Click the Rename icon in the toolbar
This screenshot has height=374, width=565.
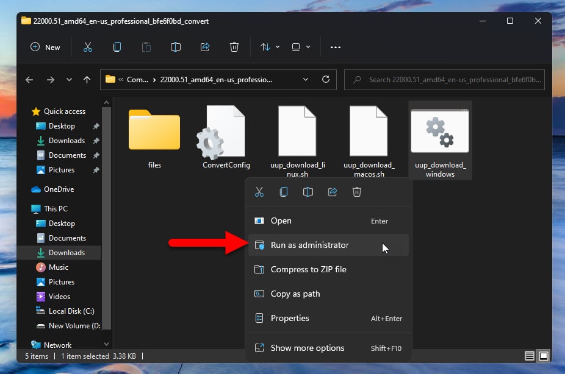(x=176, y=47)
